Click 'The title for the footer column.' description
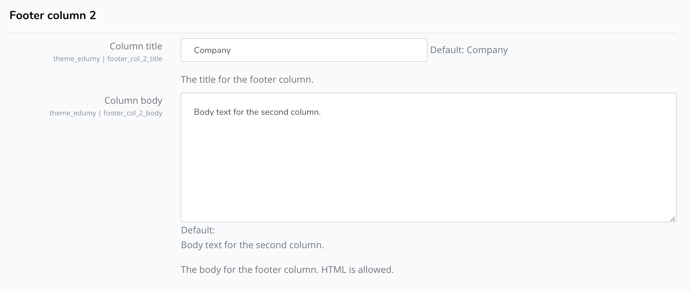 coord(247,80)
